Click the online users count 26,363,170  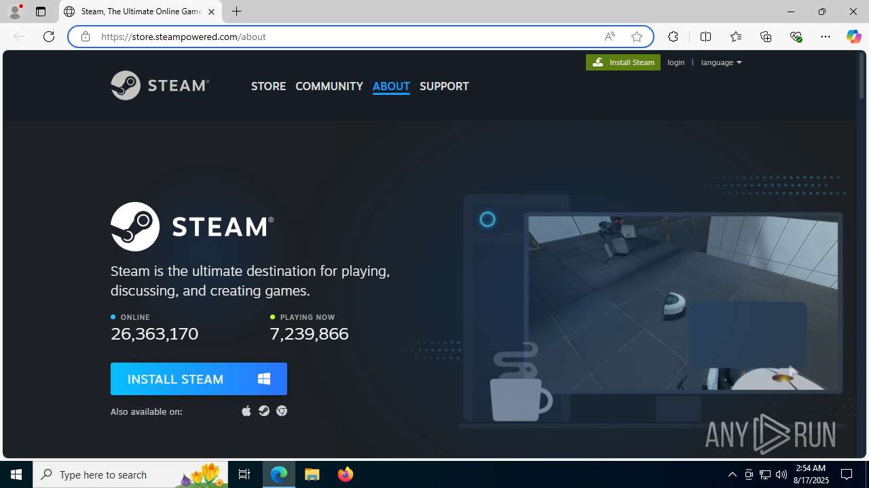(x=155, y=333)
